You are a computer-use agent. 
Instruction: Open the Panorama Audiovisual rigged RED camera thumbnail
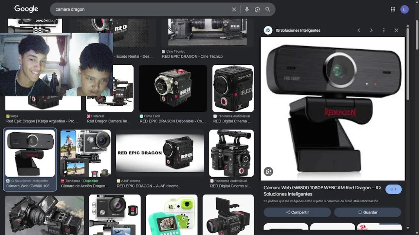tap(231, 153)
